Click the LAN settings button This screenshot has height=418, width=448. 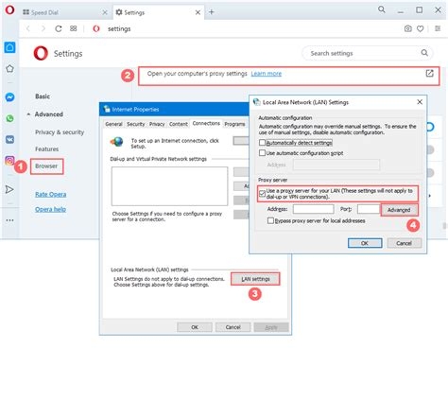(x=255, y=279)
